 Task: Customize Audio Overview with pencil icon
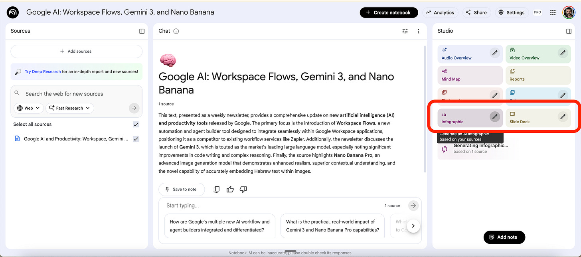(495, 53)
